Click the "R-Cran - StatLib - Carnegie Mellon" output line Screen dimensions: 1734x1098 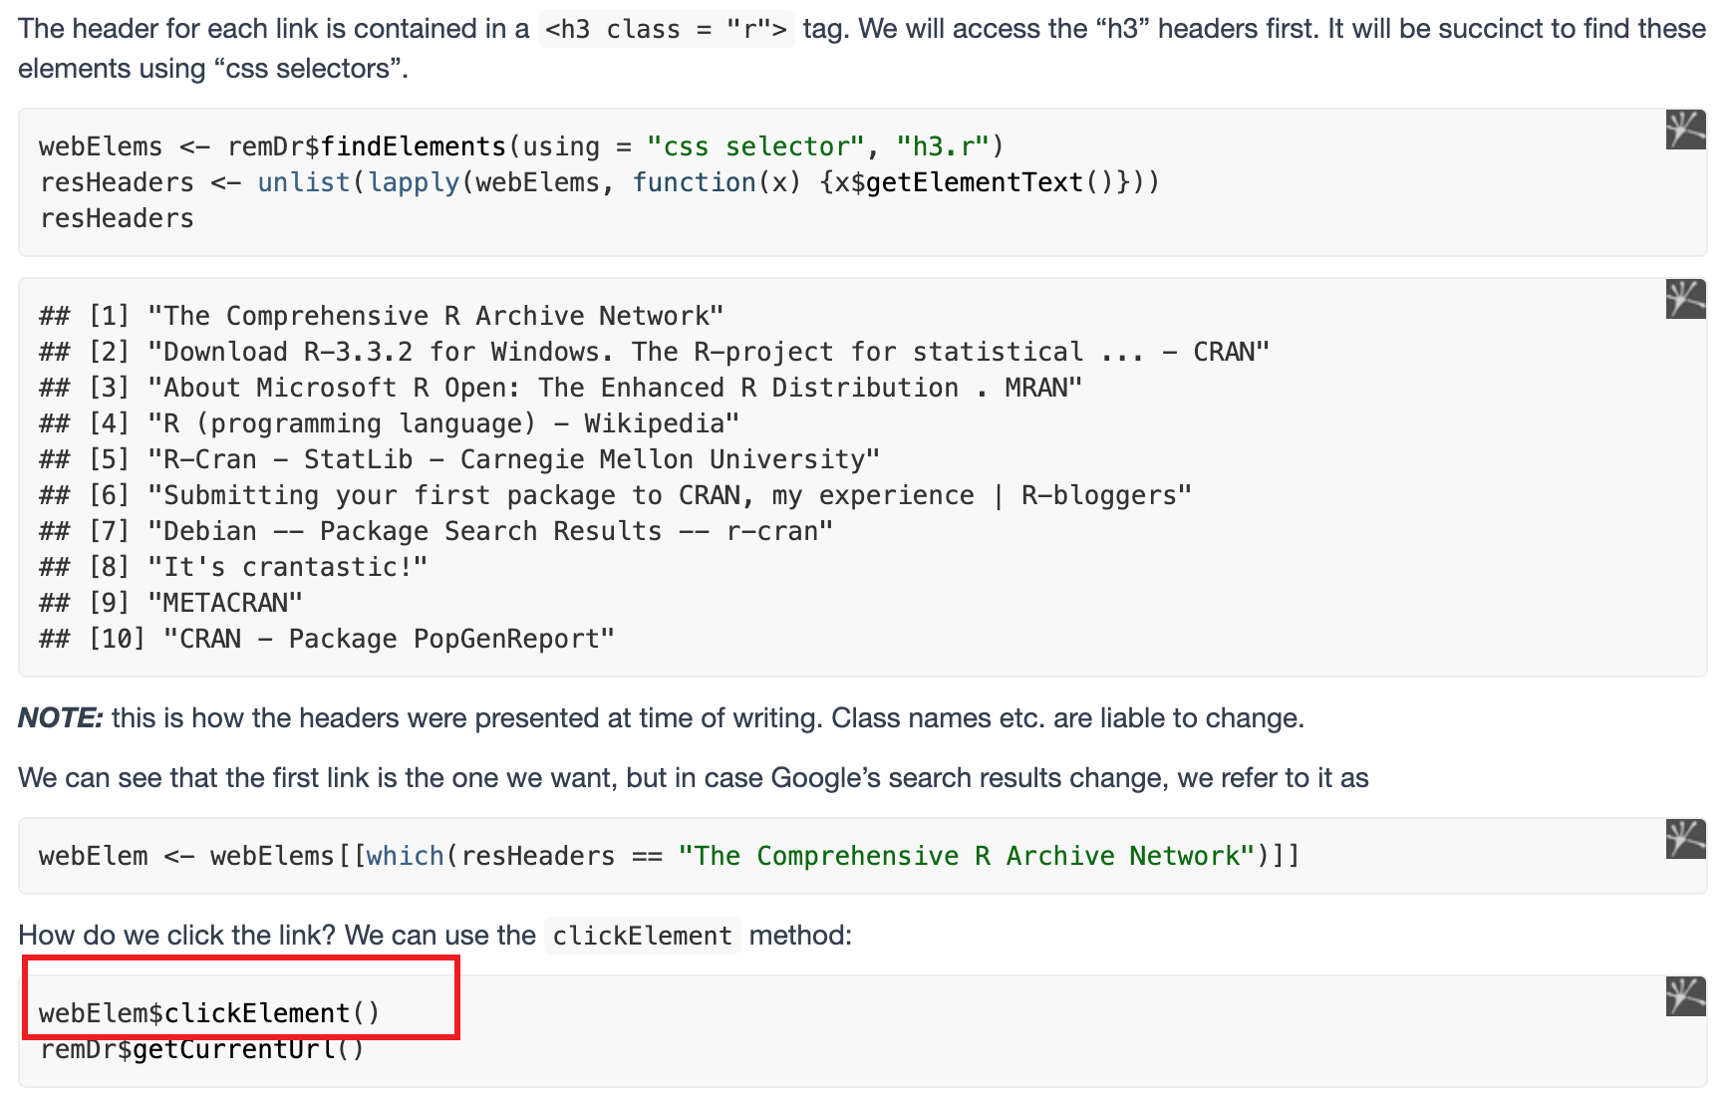(459, 459)
